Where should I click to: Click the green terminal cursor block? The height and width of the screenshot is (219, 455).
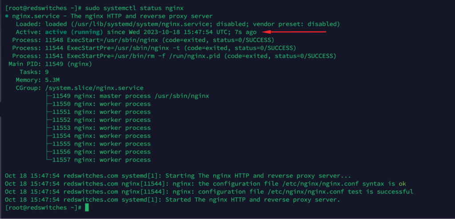pyautogui.click(x=87, y=207)
